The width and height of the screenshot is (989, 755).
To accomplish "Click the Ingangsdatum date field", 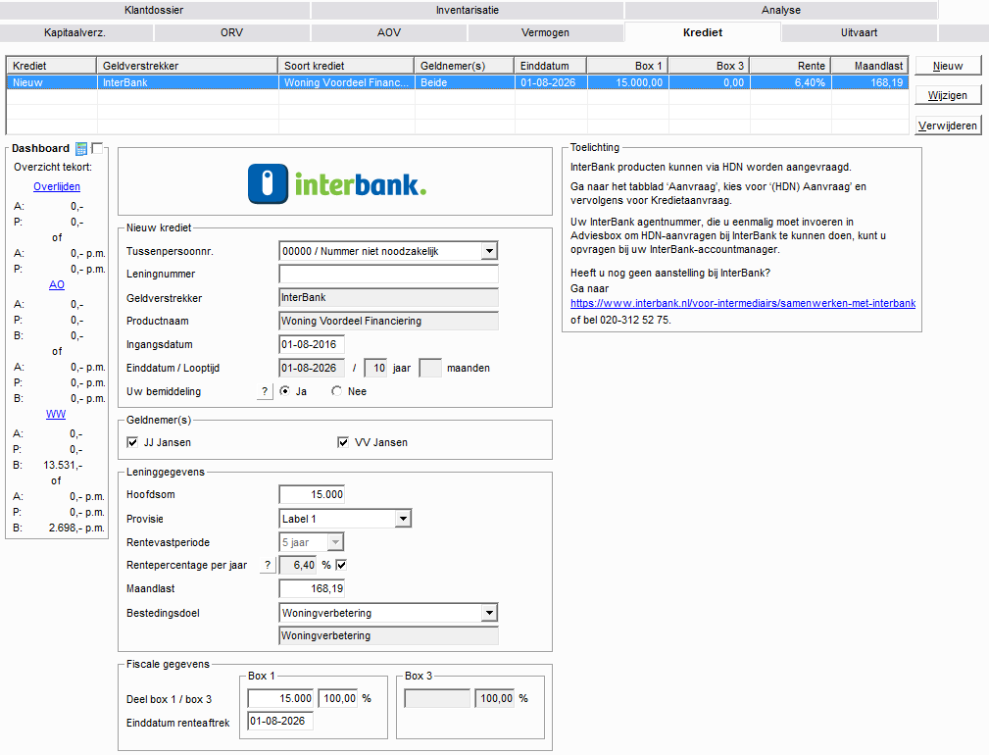I will [x=312, y=344].
